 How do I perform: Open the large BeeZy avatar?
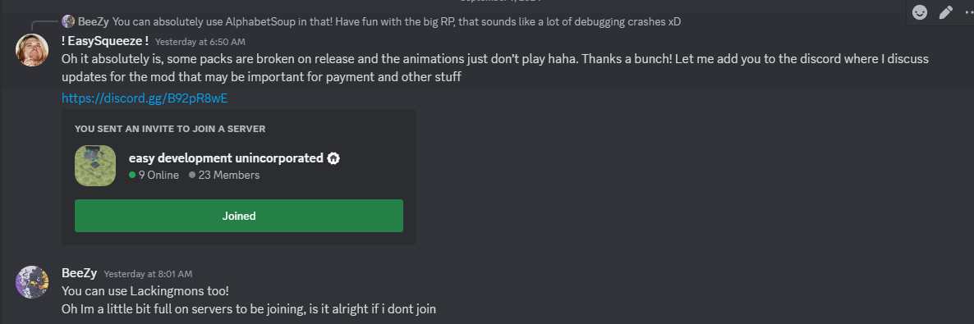[32, 282]
